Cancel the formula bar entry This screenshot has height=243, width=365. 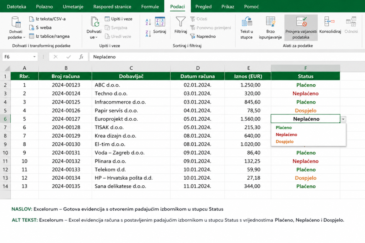pyautogui.click(x=55, y=57)
